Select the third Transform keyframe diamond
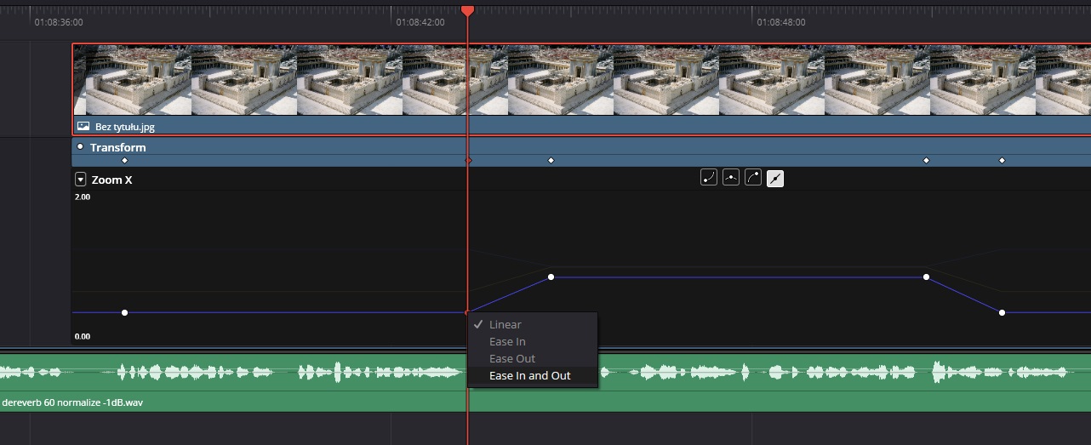 [551, 160]
